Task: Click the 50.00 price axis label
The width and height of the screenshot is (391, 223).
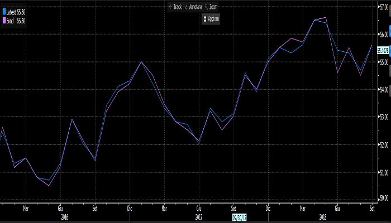Action: tap(383, 197)
